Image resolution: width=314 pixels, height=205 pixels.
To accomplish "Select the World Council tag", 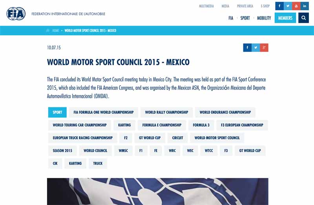I will coord(95,151).
